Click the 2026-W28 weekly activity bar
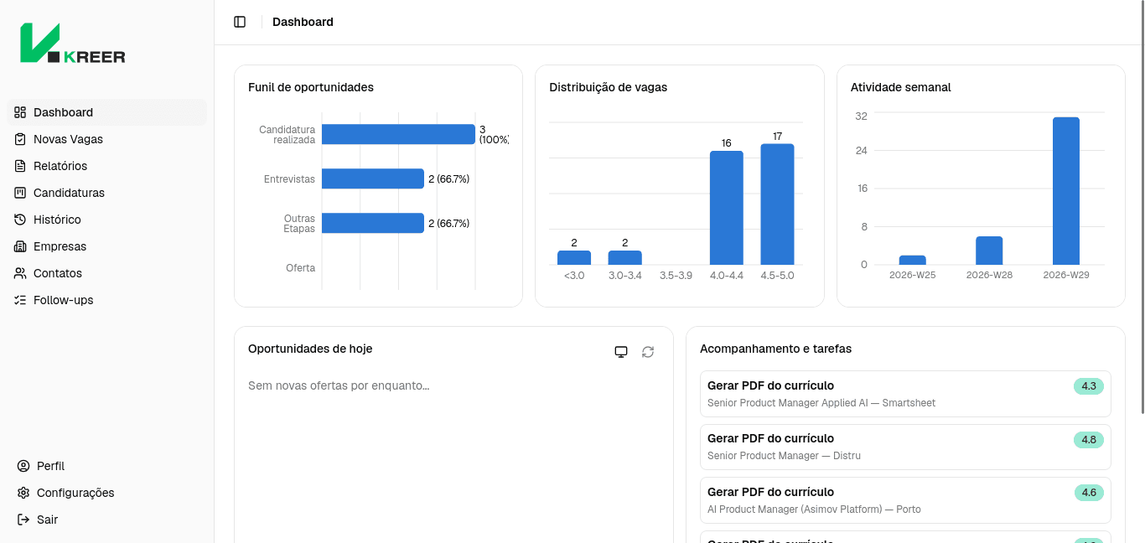The height and width of the screenshot is (543, 1145). pyautogui.click(x=989, y=251)
